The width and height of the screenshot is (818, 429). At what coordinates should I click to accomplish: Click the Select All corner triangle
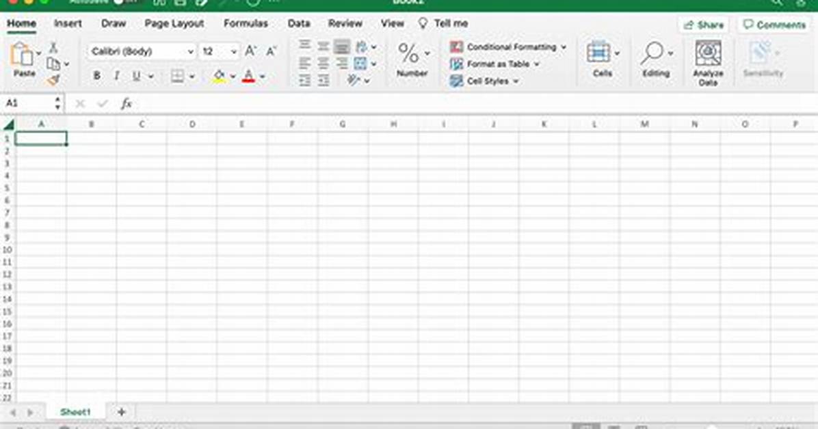8,124
